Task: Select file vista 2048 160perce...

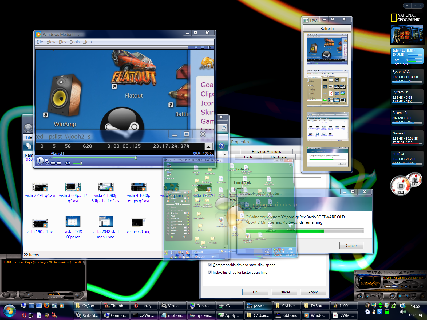Action: click(73, 227)
